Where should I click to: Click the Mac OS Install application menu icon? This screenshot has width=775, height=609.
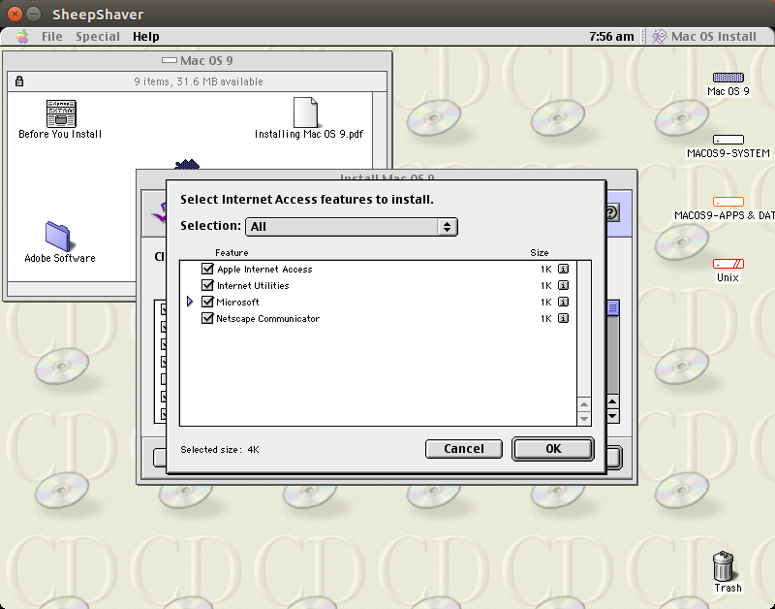click(x=659, y=37)
